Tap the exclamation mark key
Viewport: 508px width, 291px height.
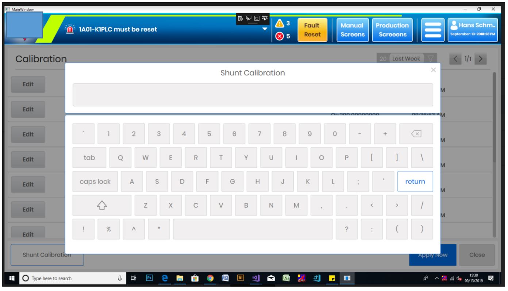(x=84, y=229)
